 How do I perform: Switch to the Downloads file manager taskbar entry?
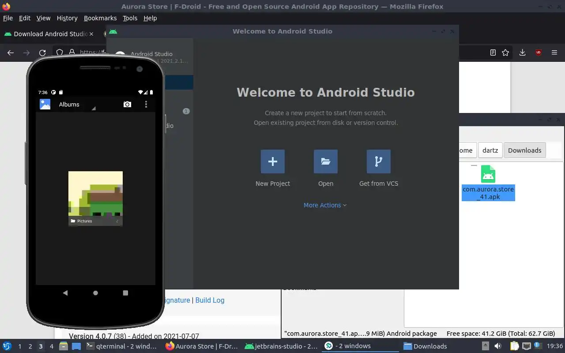tap(425, 346)
